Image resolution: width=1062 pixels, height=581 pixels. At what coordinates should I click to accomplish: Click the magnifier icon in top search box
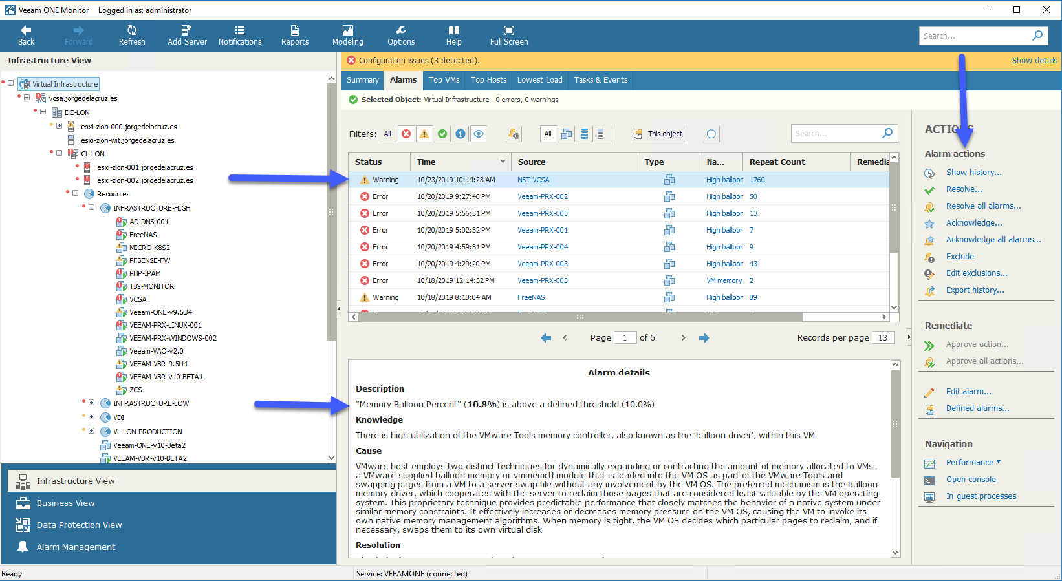1037,36
